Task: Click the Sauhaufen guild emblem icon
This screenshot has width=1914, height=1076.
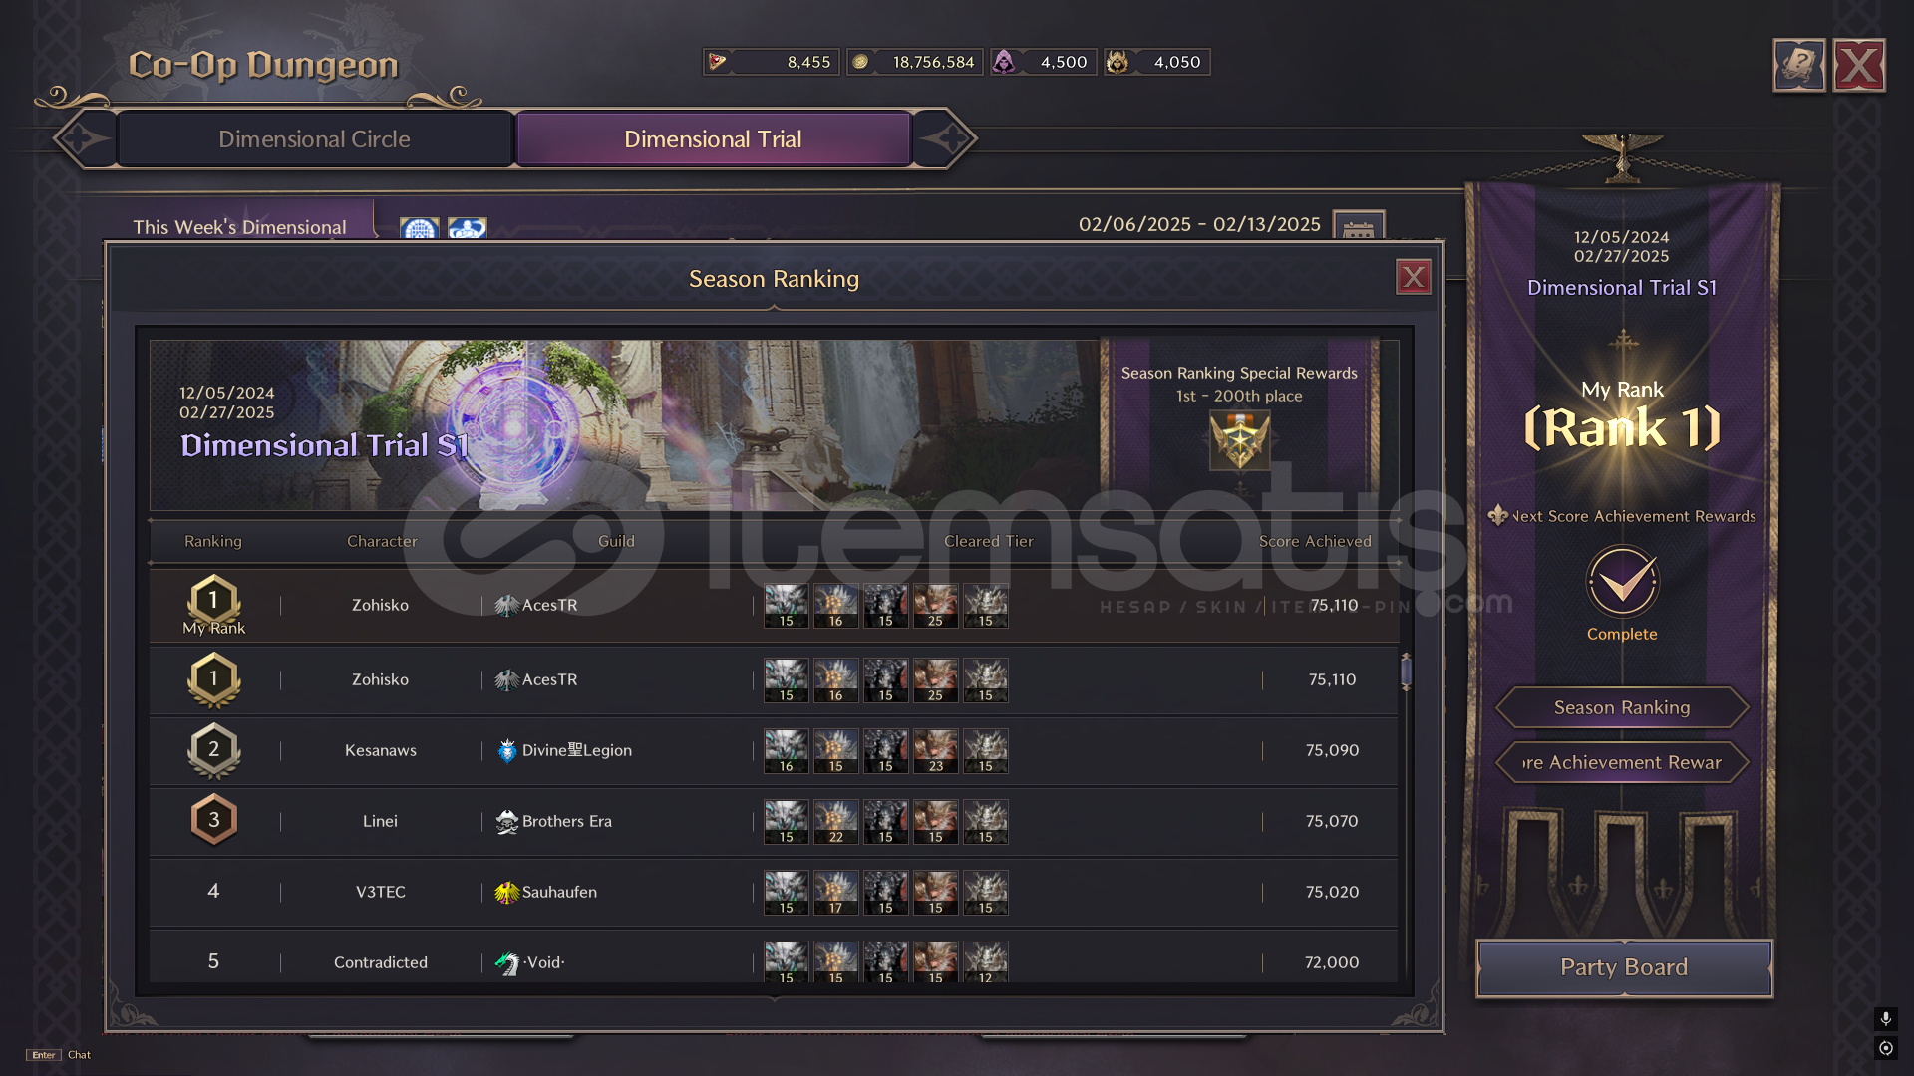Action: pos(506,892)
